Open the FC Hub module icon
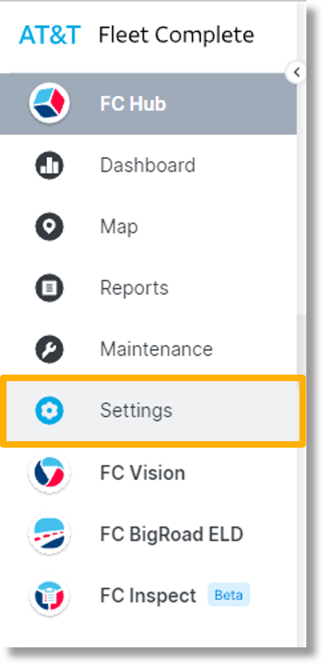The height and width of the screenshot is (665, 324). click(49, 103)
